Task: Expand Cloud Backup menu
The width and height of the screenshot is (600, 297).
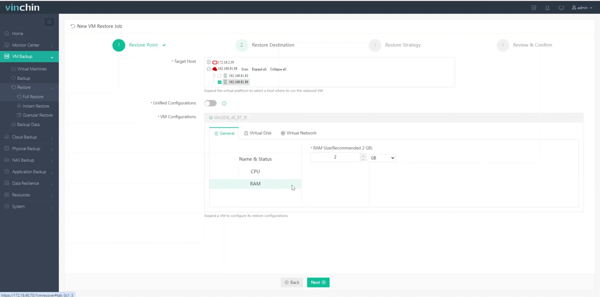Action: [x=29, y=137]
